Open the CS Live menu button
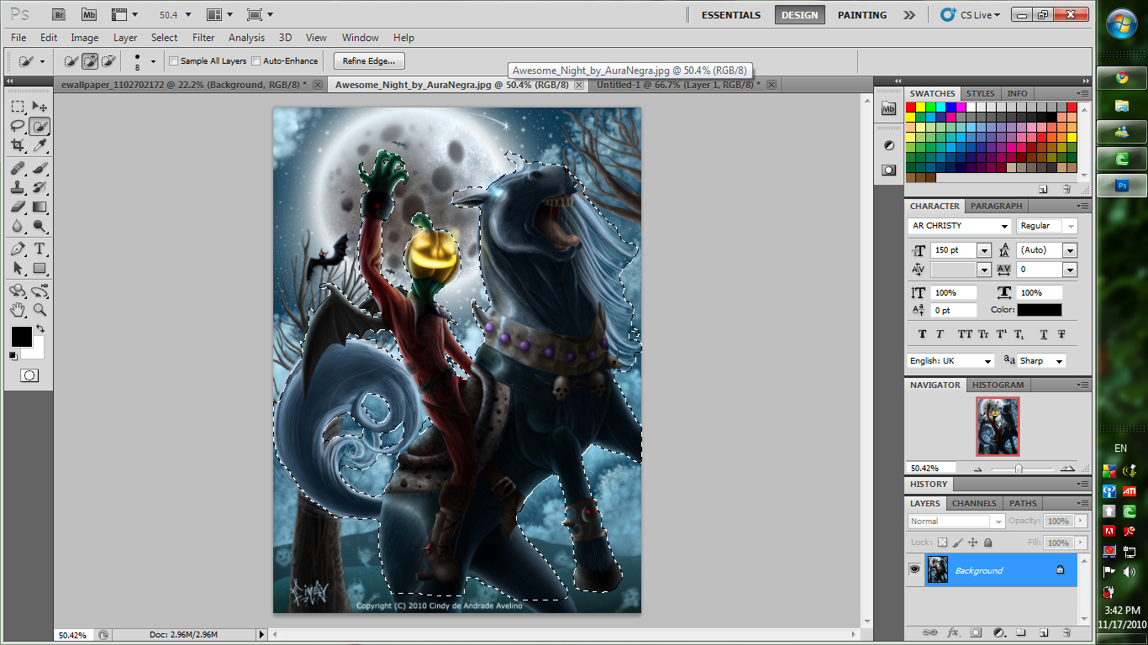This screenshot has height=645, width=1148. pyautogui.click(x=972, y=15)
